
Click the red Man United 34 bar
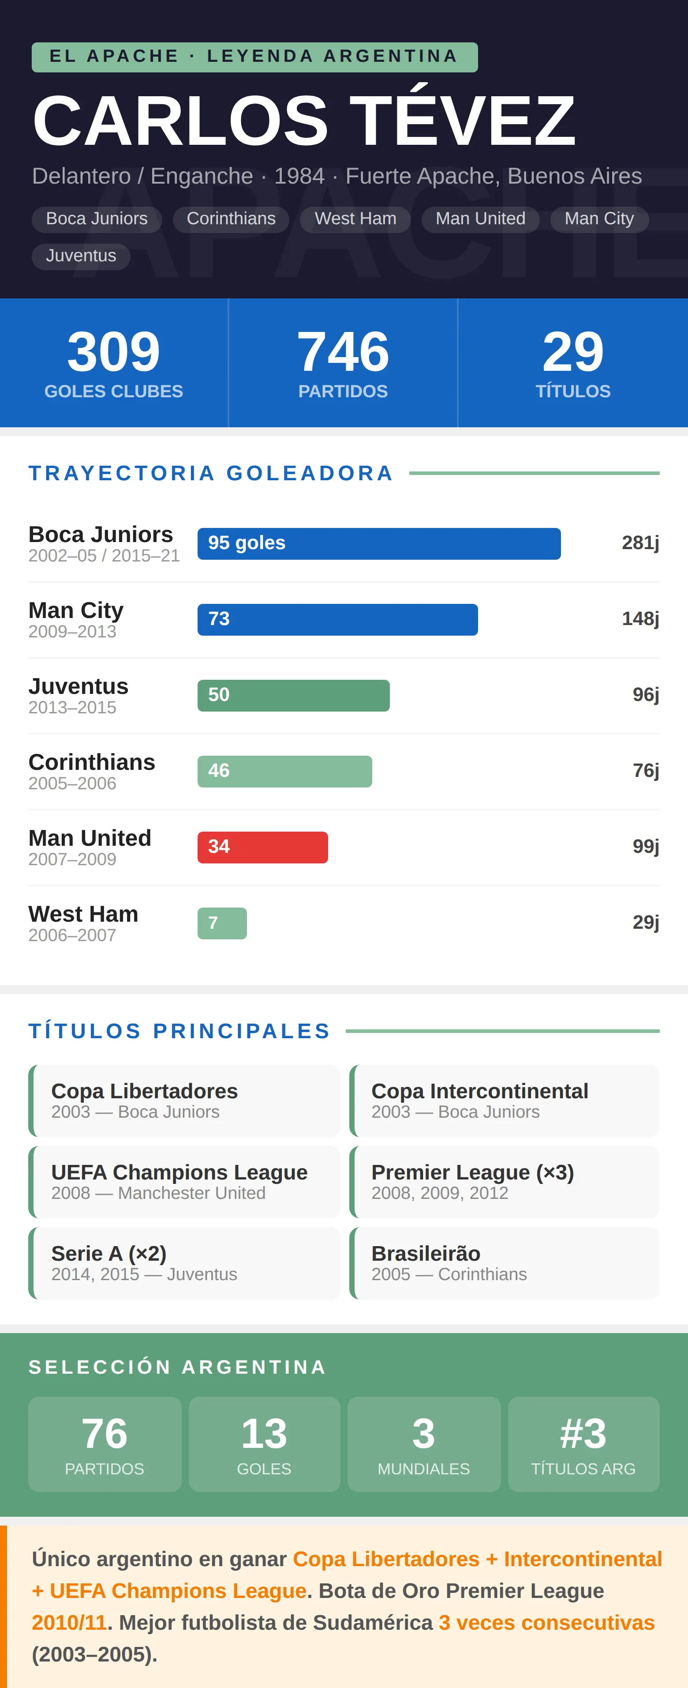coord(262,847)
